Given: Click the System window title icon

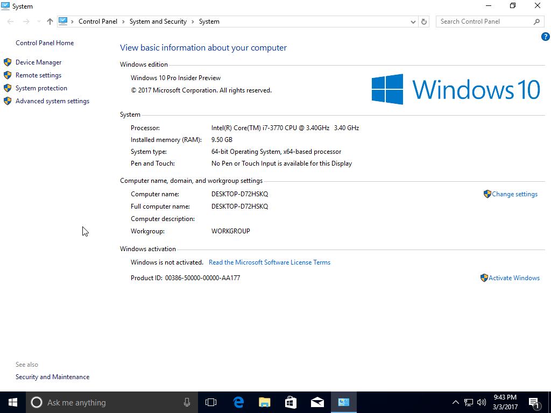Looking at the screenshot, I should (5, 6).
